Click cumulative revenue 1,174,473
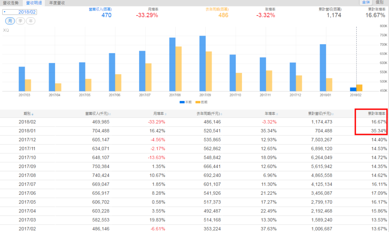The height and width of the screenshot is (232, 389). point(321,122)
